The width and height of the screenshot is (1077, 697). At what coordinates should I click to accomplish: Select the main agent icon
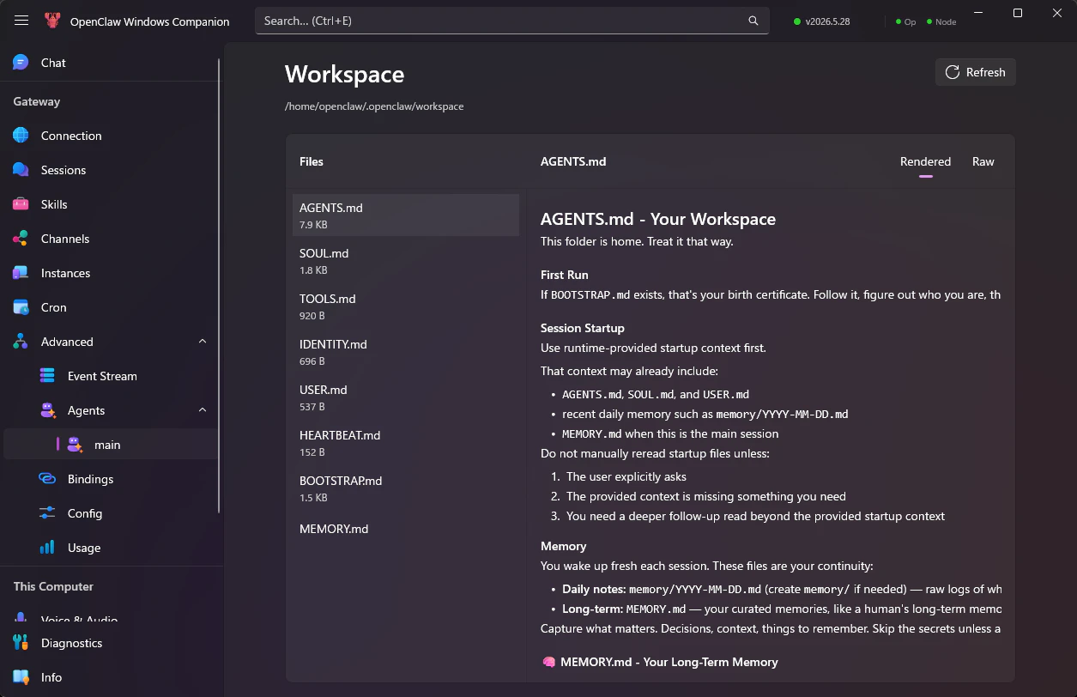coord(76,445)
